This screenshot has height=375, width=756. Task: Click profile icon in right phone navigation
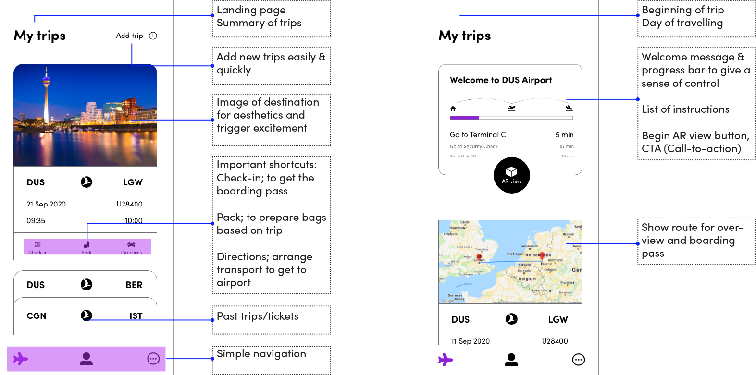(x=512, y=360)
